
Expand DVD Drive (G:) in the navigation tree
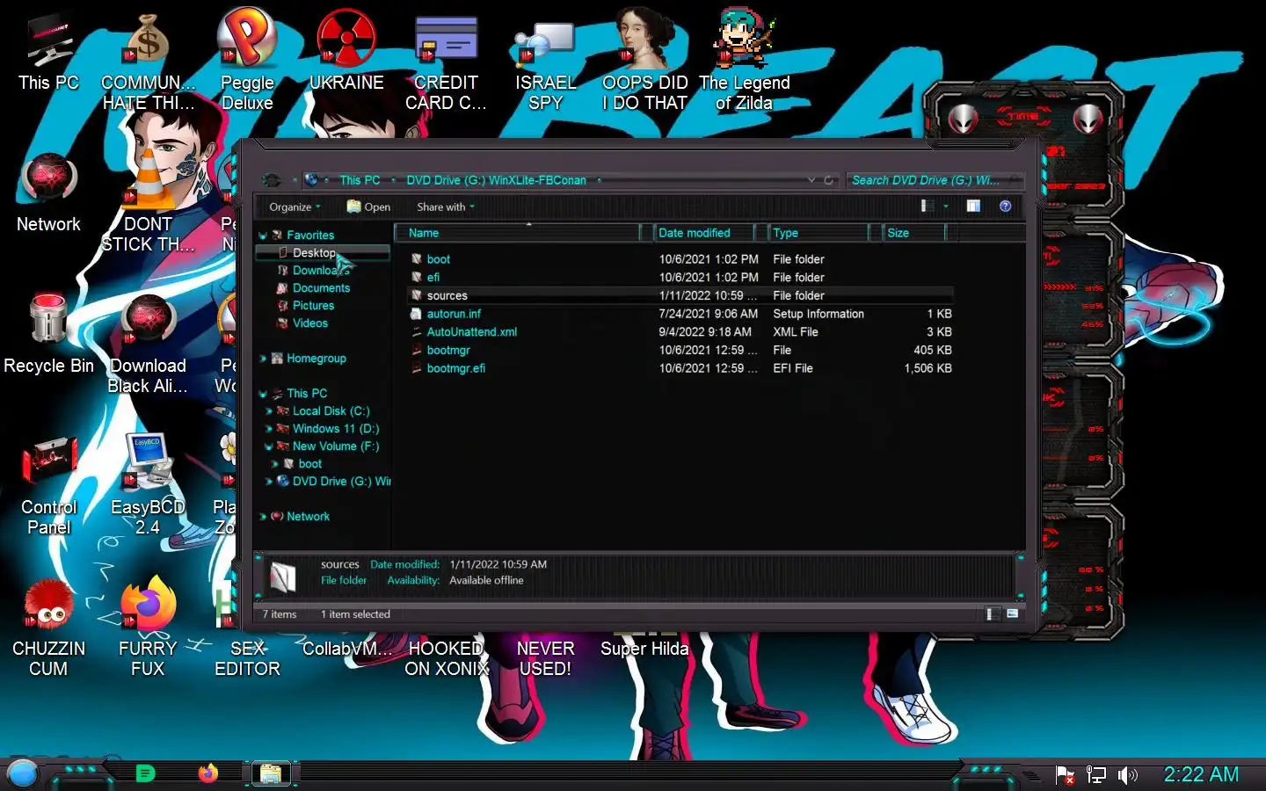tap(269, 482)
